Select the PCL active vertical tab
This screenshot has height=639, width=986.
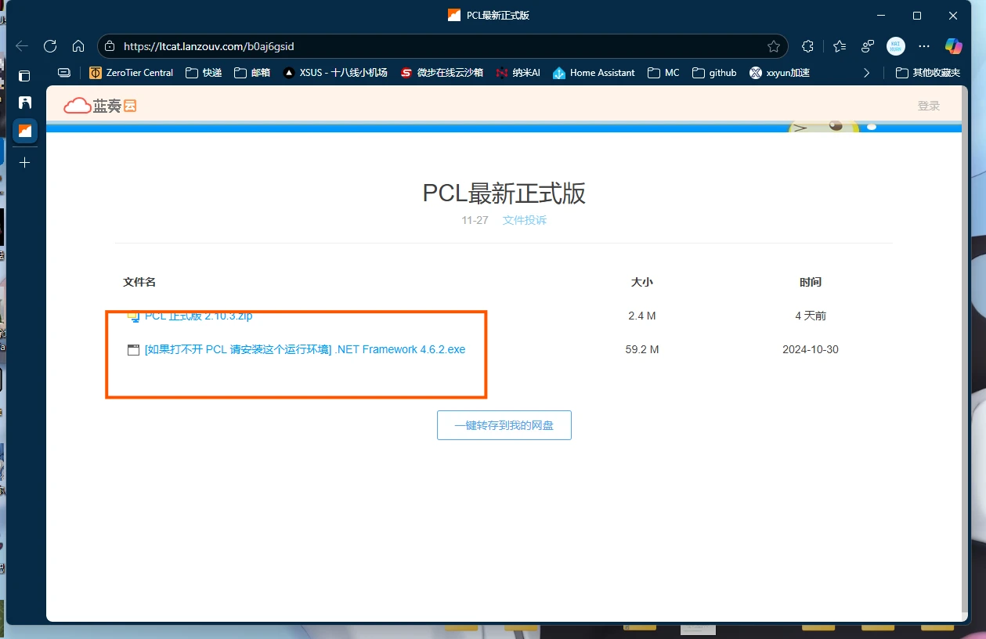click(25, 130)
